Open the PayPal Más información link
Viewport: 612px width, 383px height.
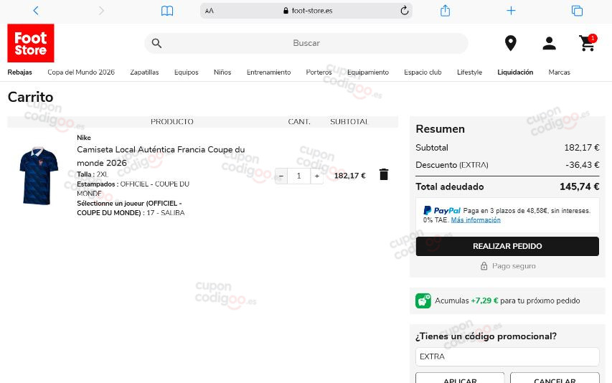(476, 220)
